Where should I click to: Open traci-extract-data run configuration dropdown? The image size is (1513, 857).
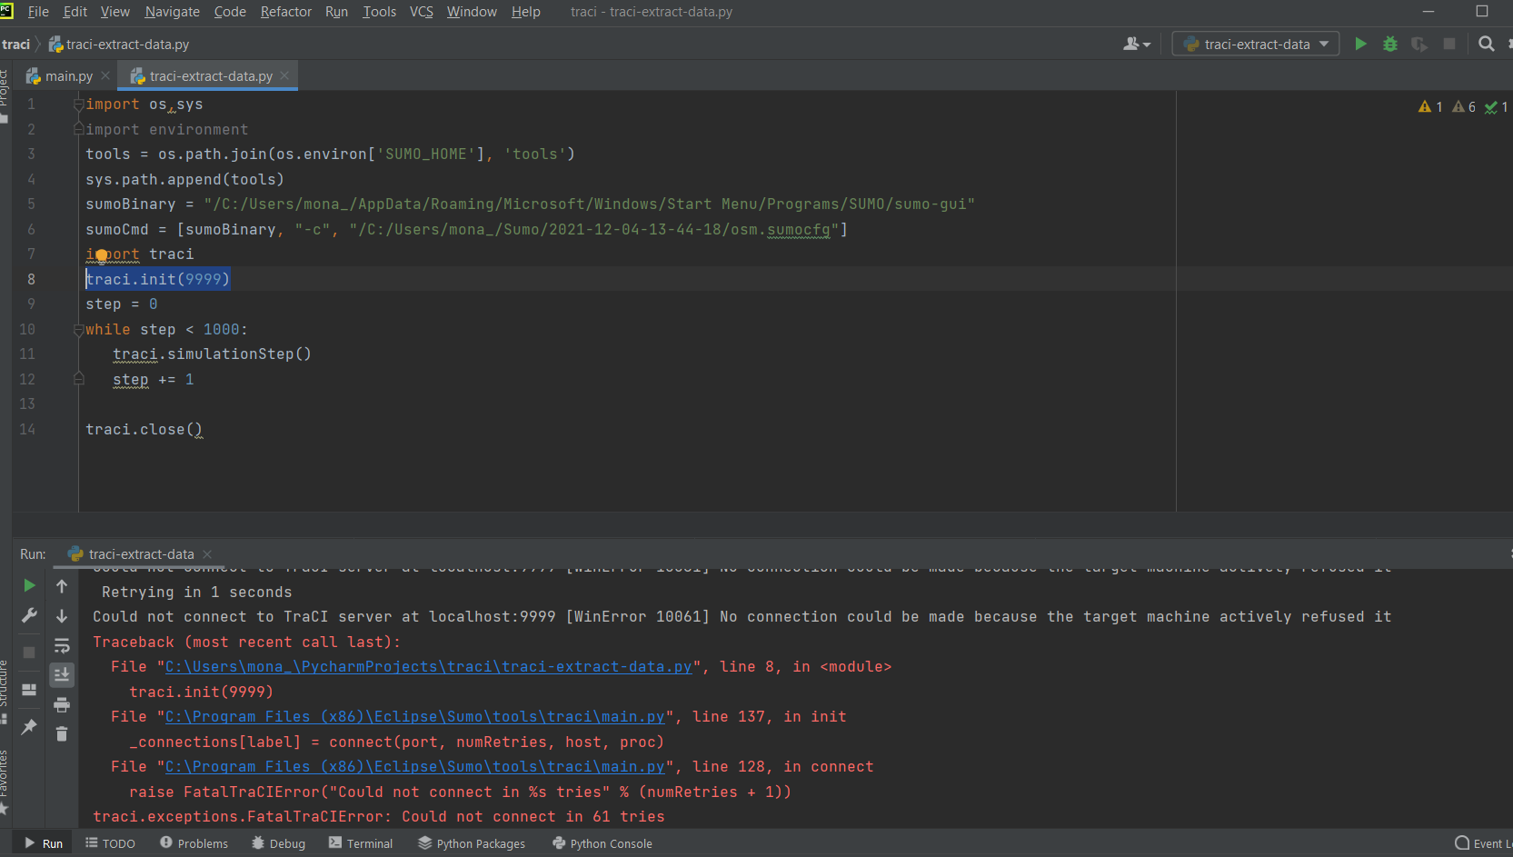pyautogui.click(x=1256, y=44)
